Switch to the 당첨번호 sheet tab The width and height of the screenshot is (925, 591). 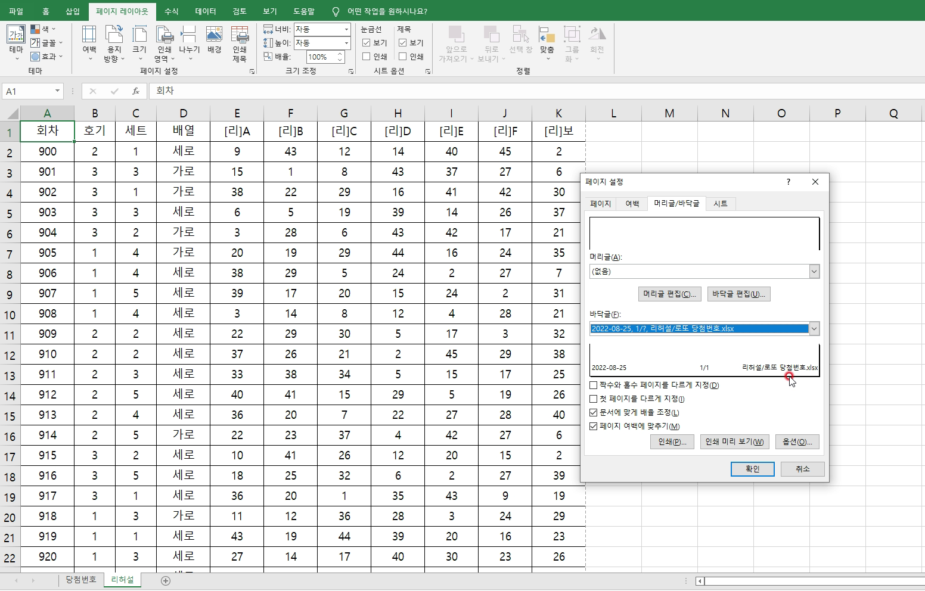tap(81, 580)
